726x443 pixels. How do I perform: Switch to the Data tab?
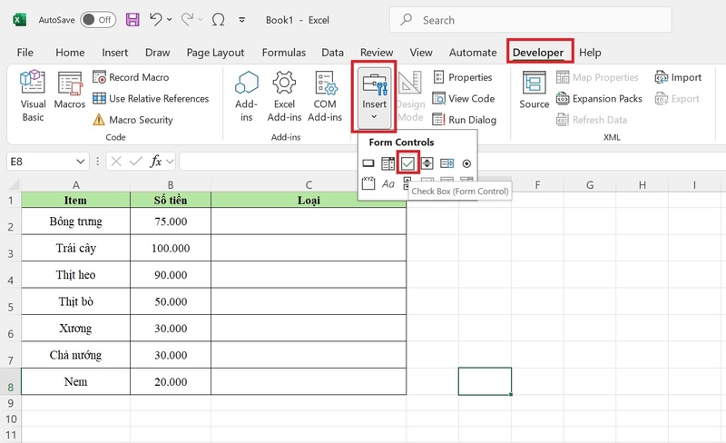(x=332, y=53)
